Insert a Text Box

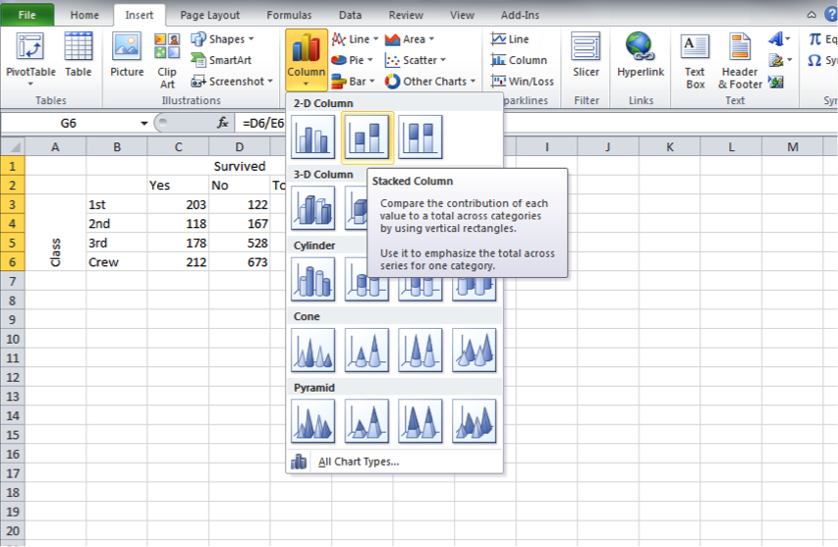pos(695,59)
